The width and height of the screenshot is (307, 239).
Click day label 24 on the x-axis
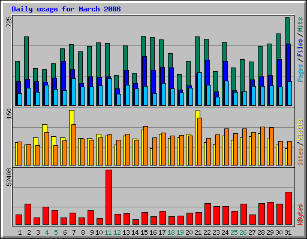pos(225,232)
